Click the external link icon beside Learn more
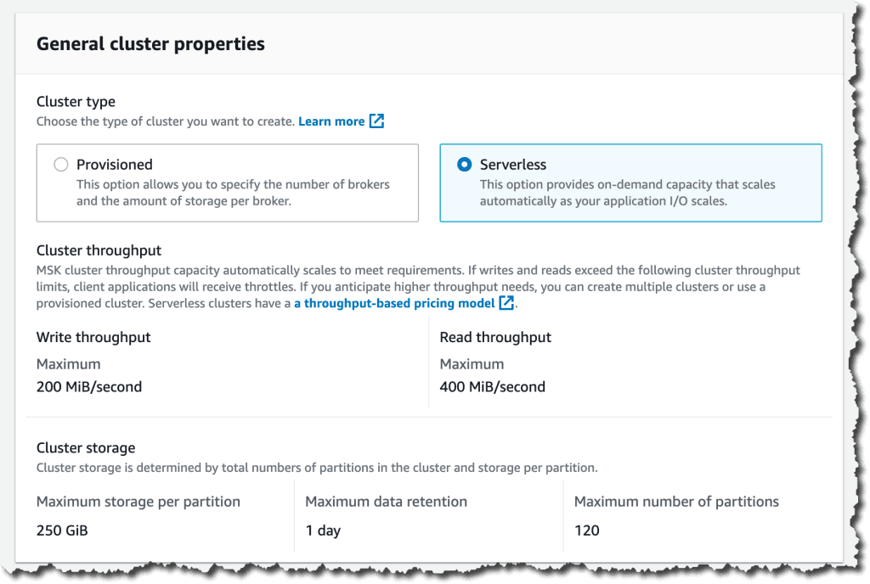Viewport: 870px width, 584px height. point(376,121)
